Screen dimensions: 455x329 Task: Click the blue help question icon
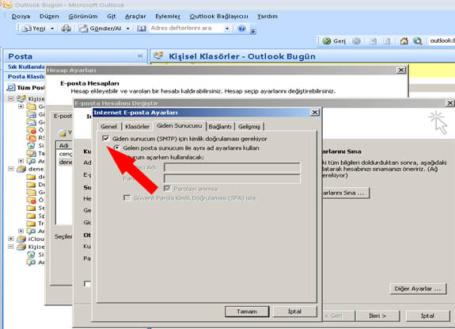point(241,29)
